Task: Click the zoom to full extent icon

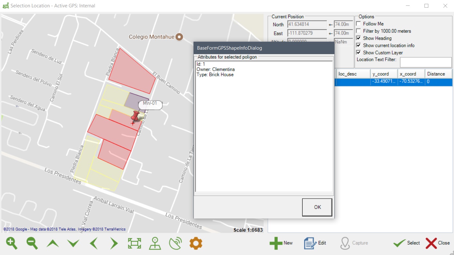Action: pyautogui.click(x=134, y=243)
